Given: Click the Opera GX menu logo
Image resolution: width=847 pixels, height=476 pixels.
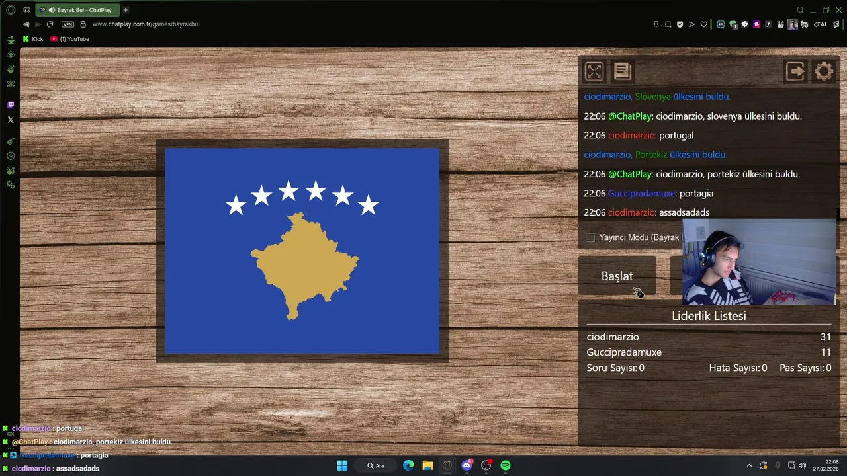Looking at the screenshot, I should point(11,10).
